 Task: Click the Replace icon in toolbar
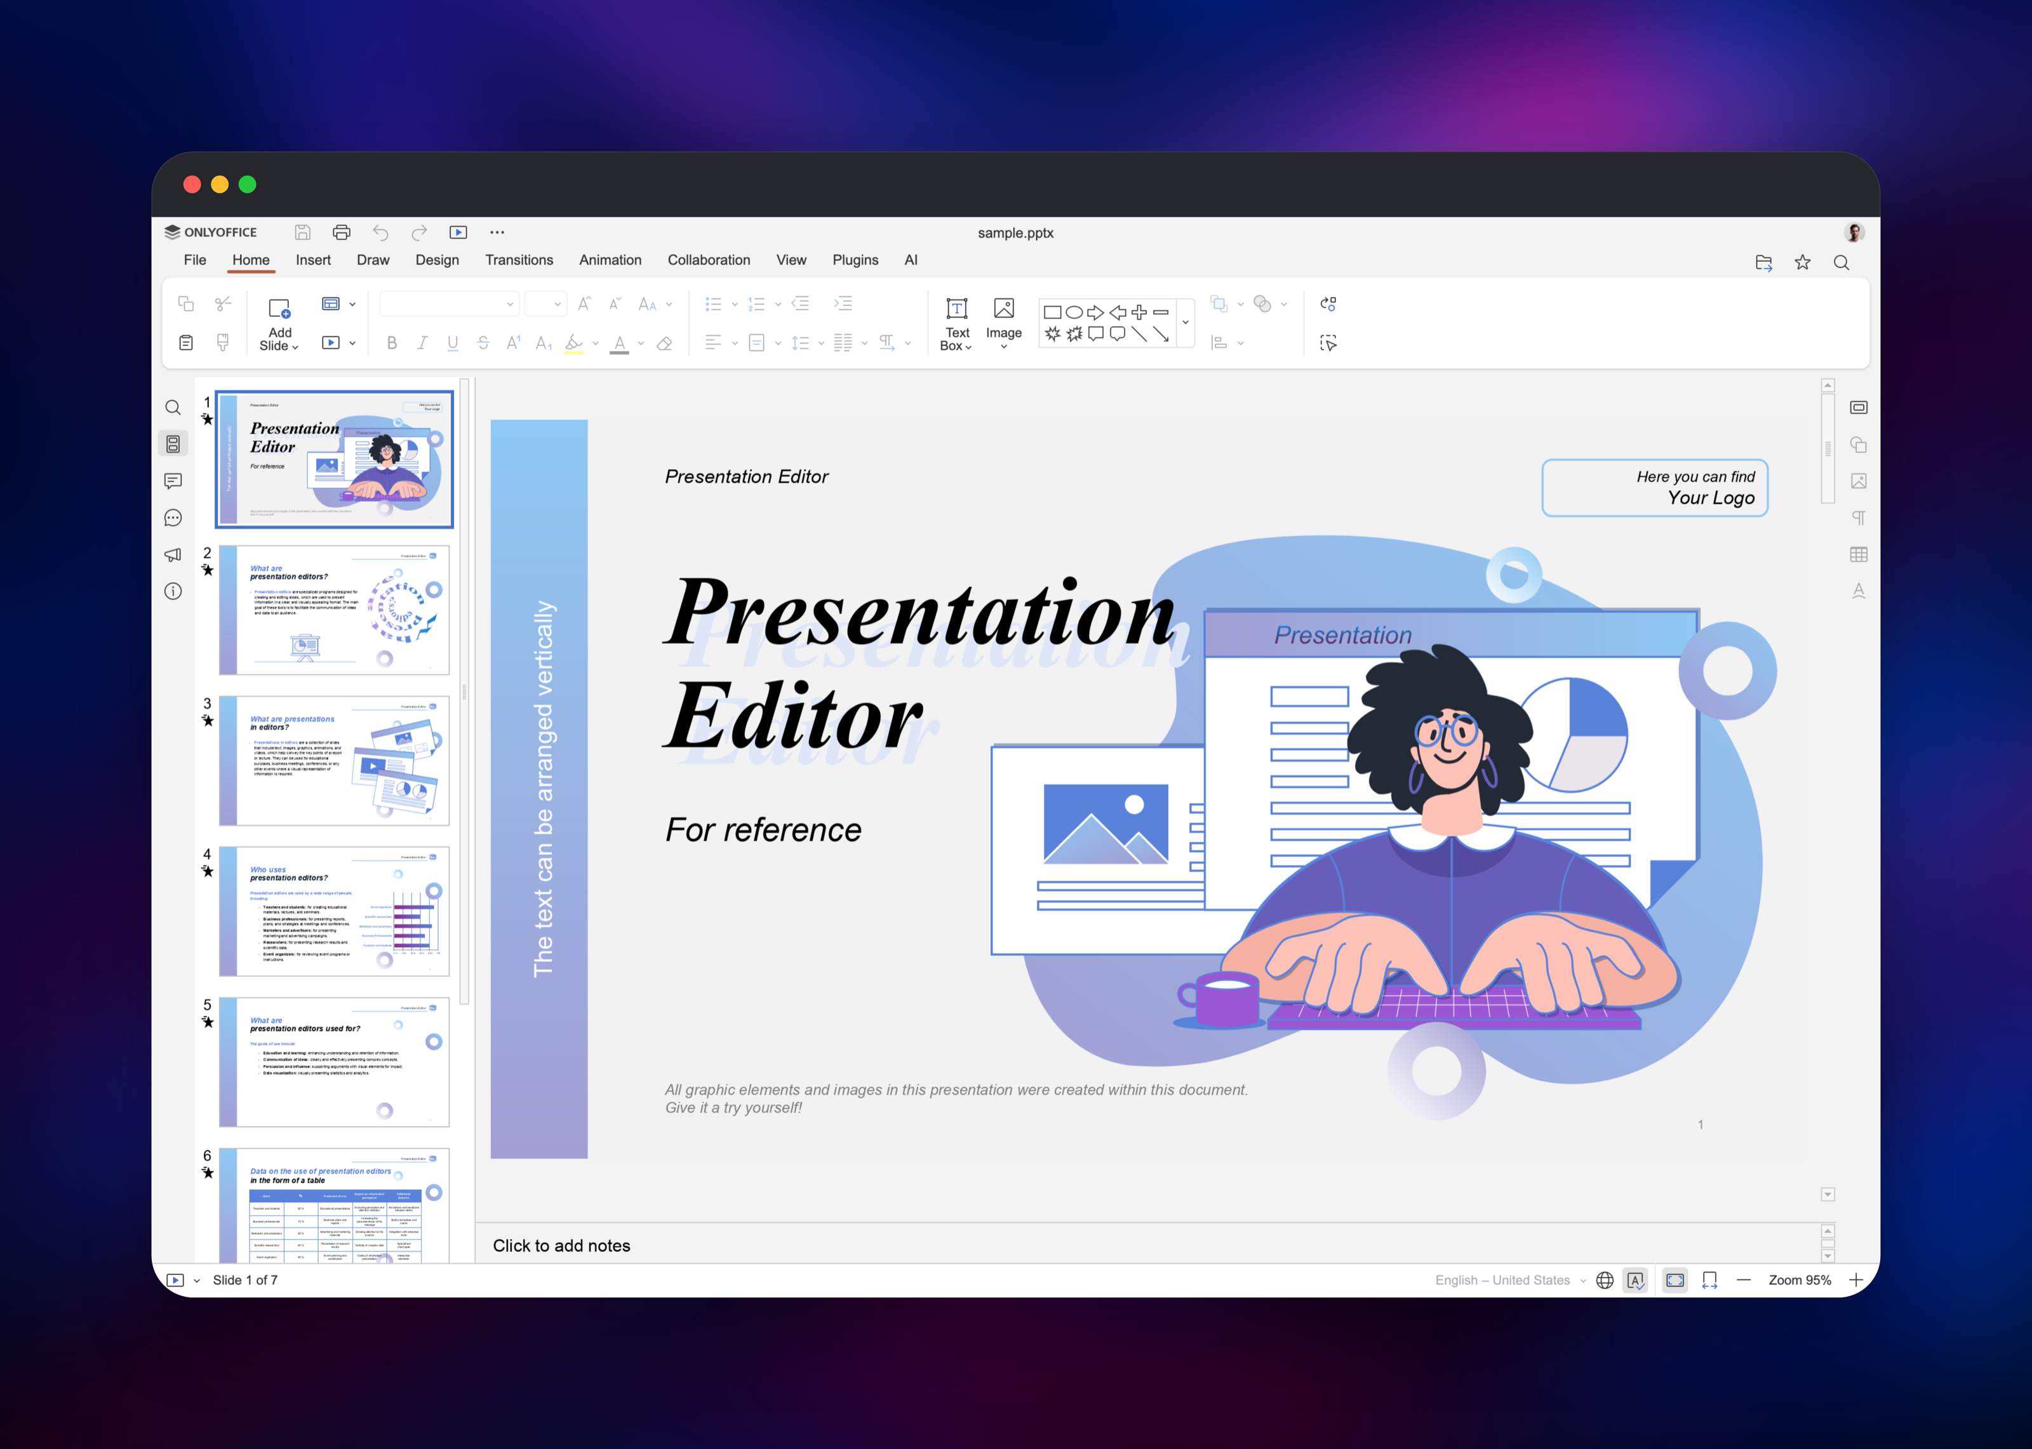(x=1328, y=304)
